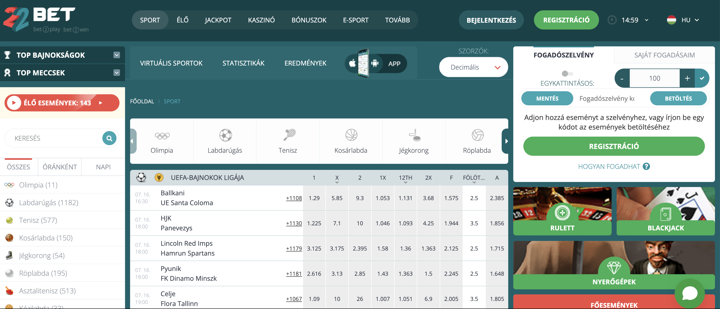The width and height of the screenshot is (720, 309).
Task: Collapse the TOP BAJNOKSÁGOK section
Action: point(116,55)
